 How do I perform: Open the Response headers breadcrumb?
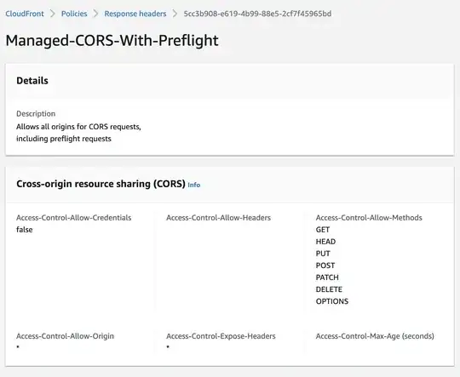click(x=135, y=14)
